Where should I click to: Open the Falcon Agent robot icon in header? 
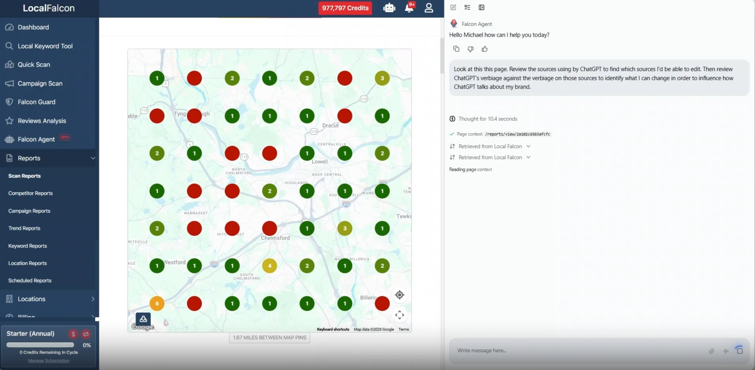point(389,8)
